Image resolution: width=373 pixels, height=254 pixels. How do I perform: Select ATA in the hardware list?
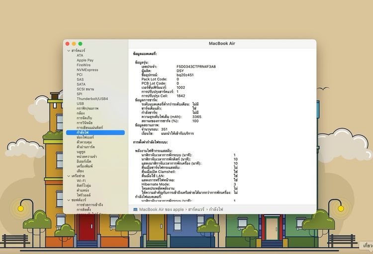click(80, 56)
